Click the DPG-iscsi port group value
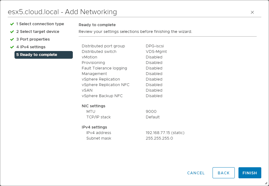This screenshot has width=269, height=186. point(155,46)
